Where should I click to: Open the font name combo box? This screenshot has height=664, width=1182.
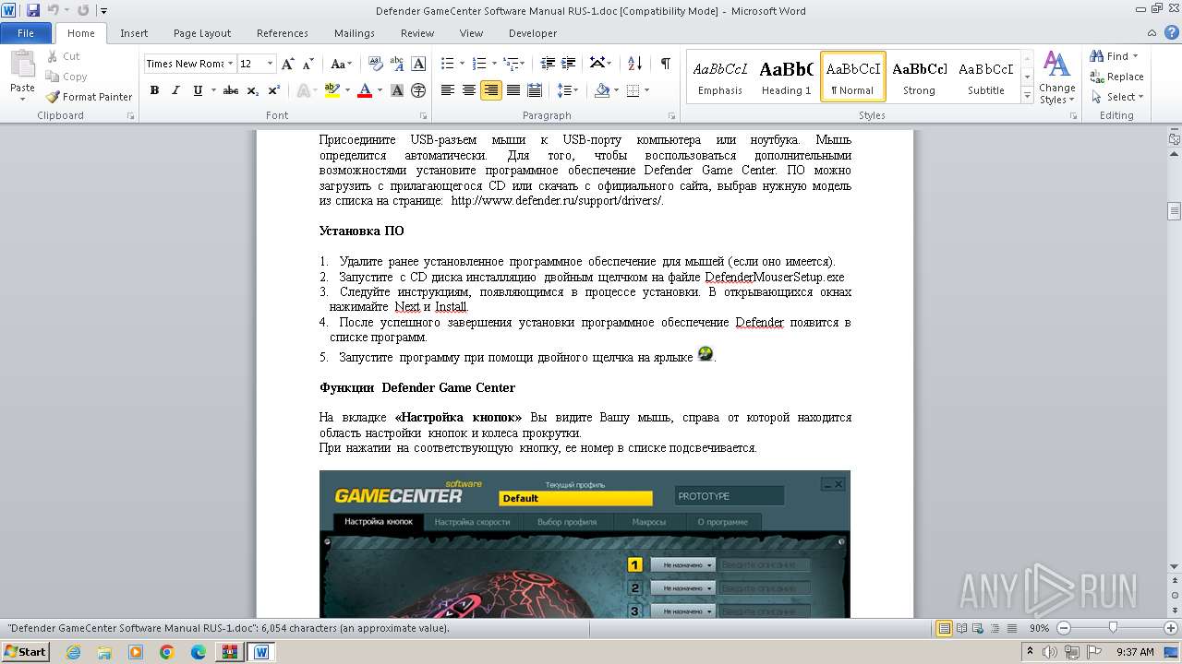pos(188,64)
